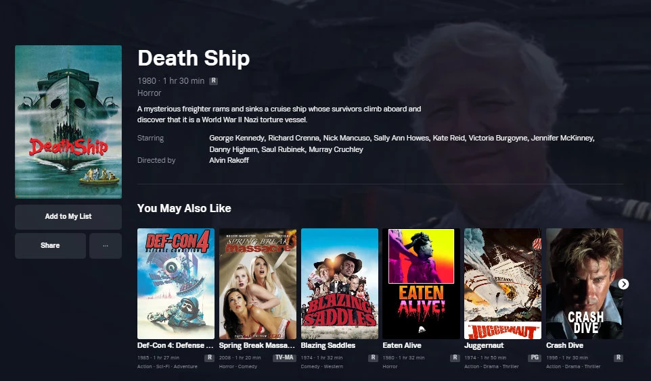Open Richard Crenna's cast link
The image size is (651, 381).
pos(294,138)
